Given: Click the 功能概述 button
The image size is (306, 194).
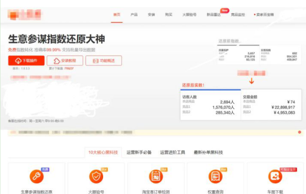Looking at the screenshot, I should [x=104, y=60].
